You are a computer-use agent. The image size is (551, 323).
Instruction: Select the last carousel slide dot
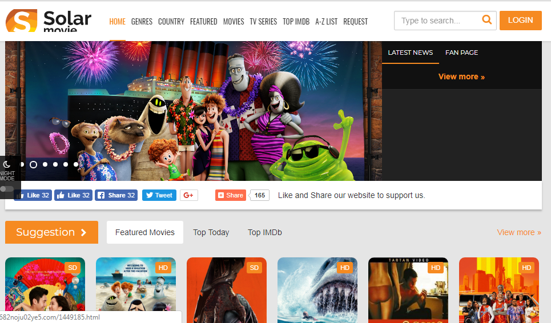click(x=76, y=164)
